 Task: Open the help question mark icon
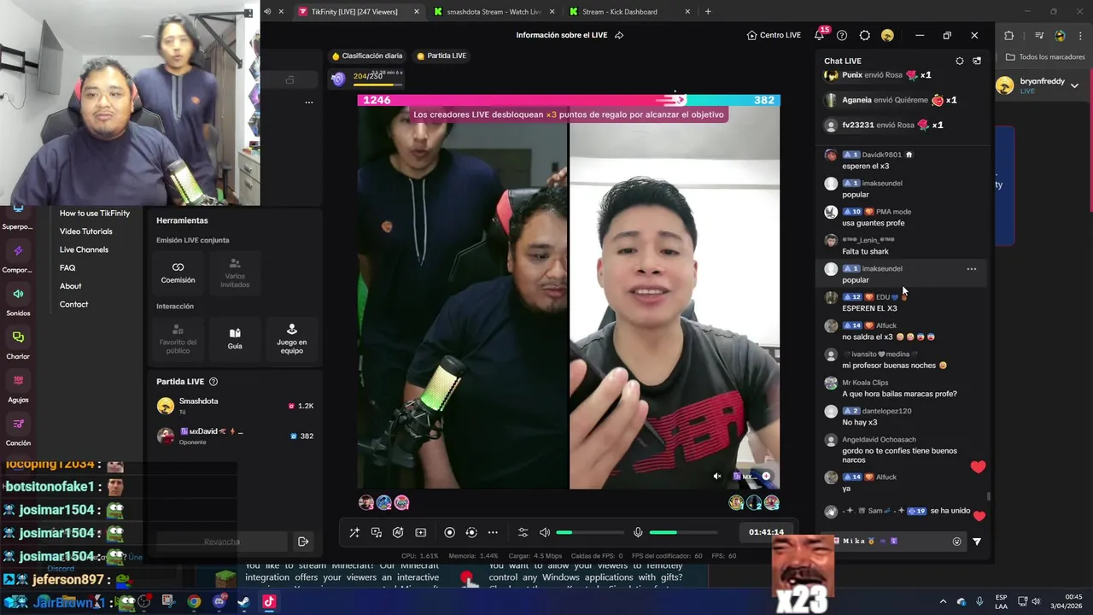[842, 35]
